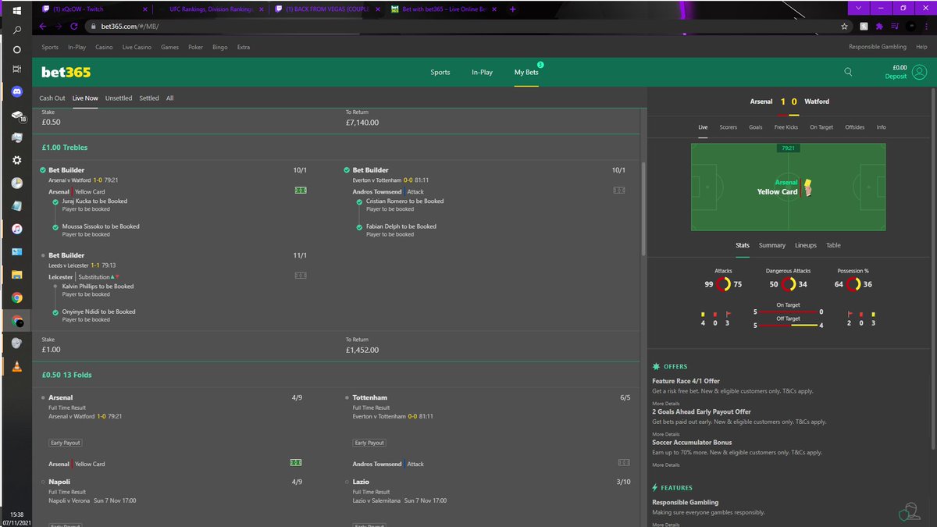Screen dimensions: 937x527
Task: Open File Explorer from the taskbar
Action: coord(17,275)
